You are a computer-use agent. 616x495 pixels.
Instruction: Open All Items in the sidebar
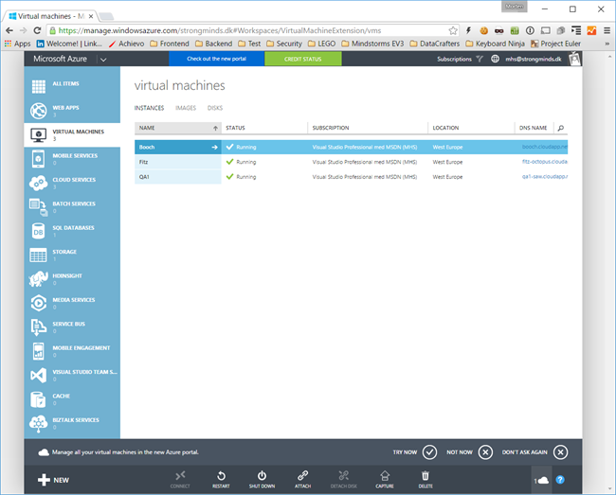point(72,86)
